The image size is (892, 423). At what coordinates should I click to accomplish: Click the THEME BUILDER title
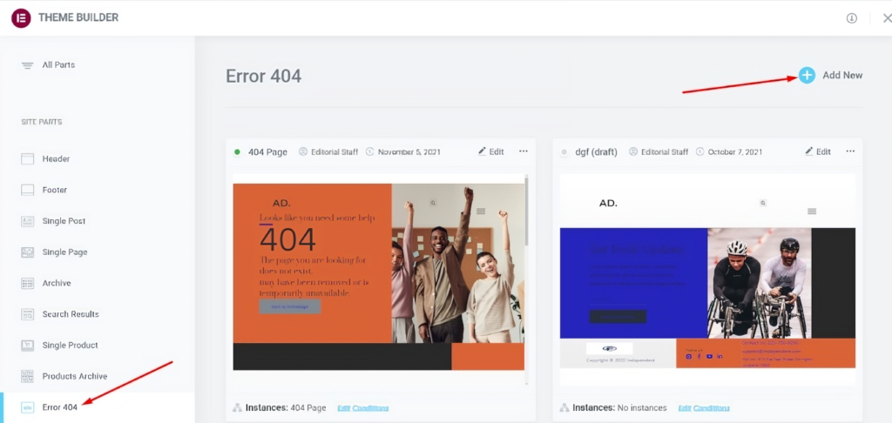[x=78, y=17]
